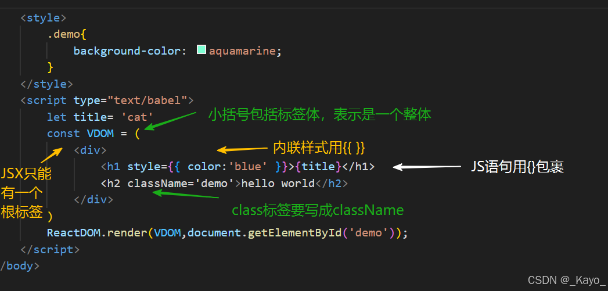
Task: Click 'document' in the render call
Action: click(x=214, y=233)
